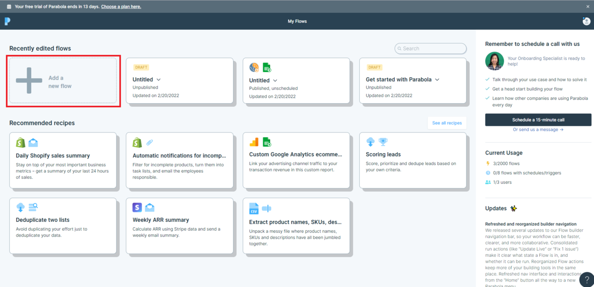Click the users icon beside 1/3 users
This screenshot has height=287, width=594.
click(488, 182)
